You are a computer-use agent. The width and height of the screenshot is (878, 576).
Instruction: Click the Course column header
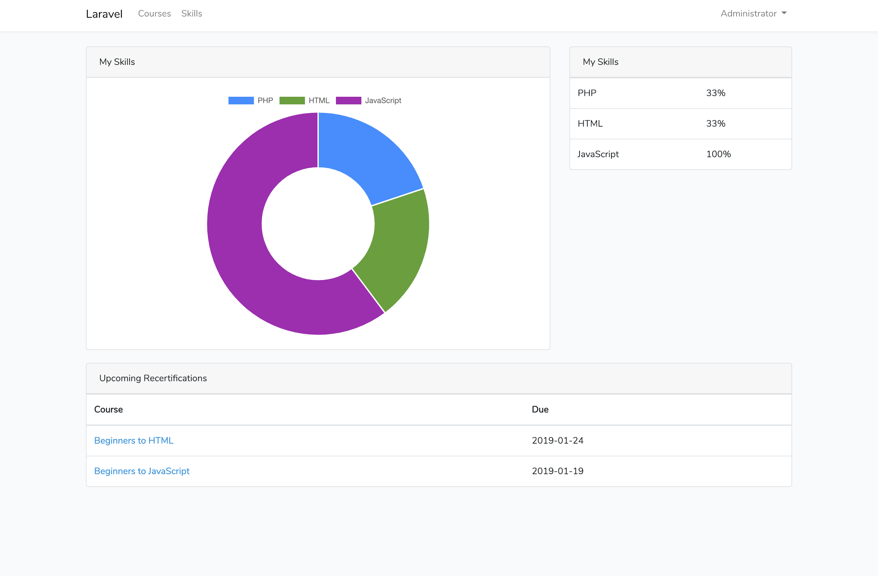tap(108, 409)
